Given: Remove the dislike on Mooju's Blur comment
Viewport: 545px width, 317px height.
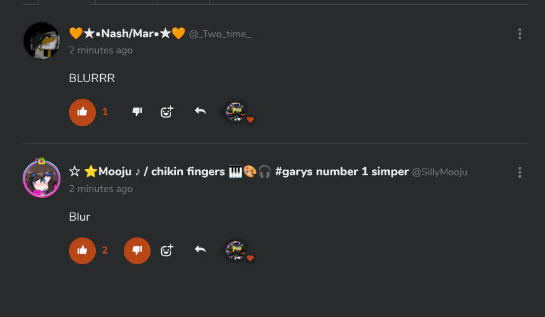Looking at the screenshot, I should tap(137, 250).
